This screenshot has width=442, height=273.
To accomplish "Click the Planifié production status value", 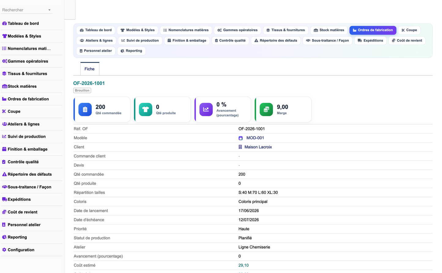I will [x=245, y=238].
